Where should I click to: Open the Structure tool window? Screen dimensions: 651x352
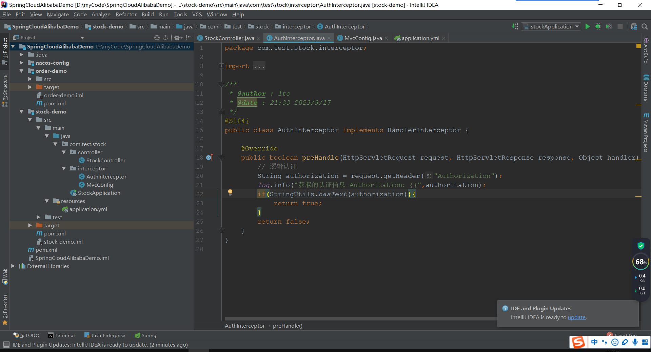5,90
